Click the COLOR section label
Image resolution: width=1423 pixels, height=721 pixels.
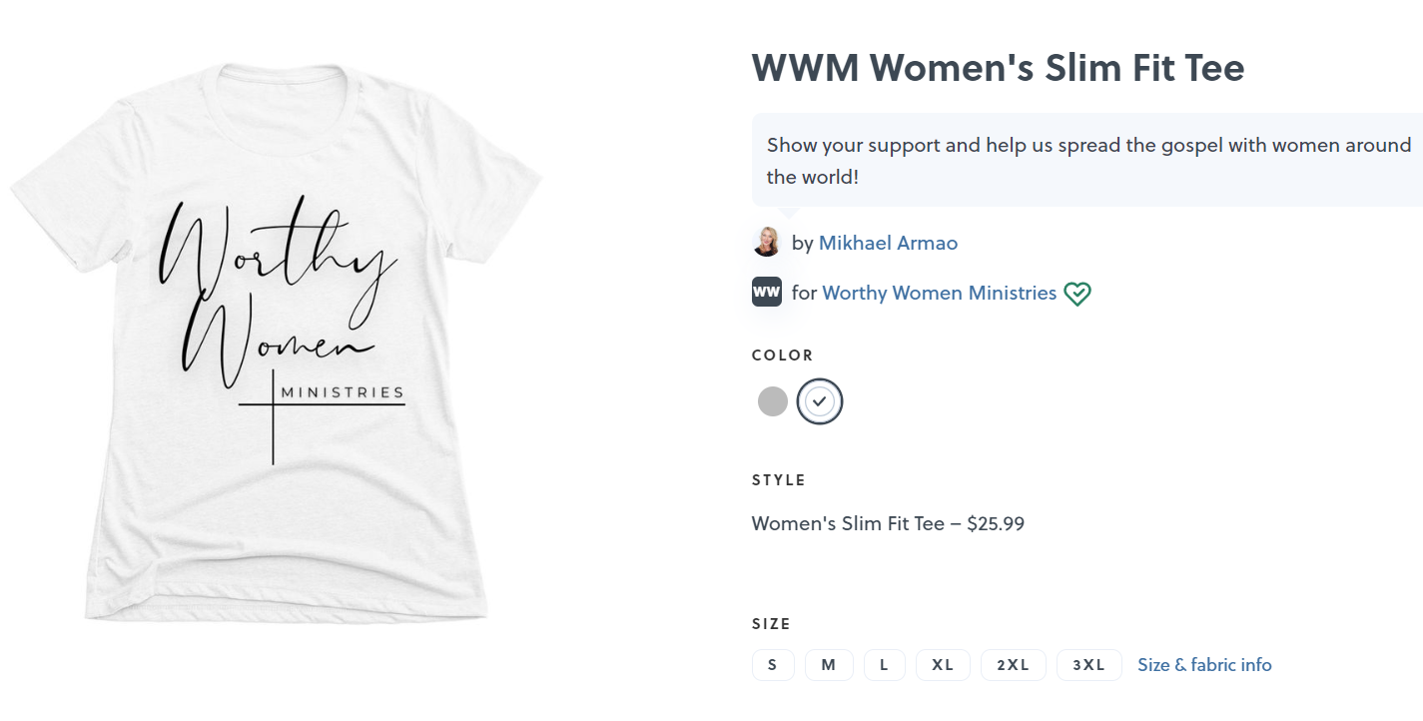coord(783,356)
